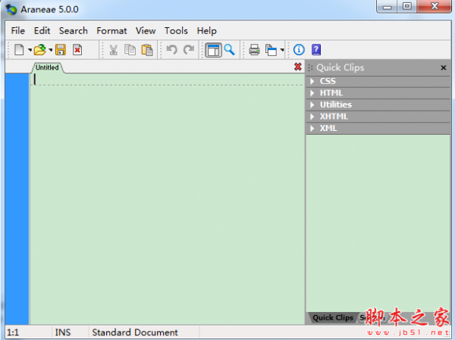Open the Help menu
This screenshot has width=455, height=340.
[206, 31]
